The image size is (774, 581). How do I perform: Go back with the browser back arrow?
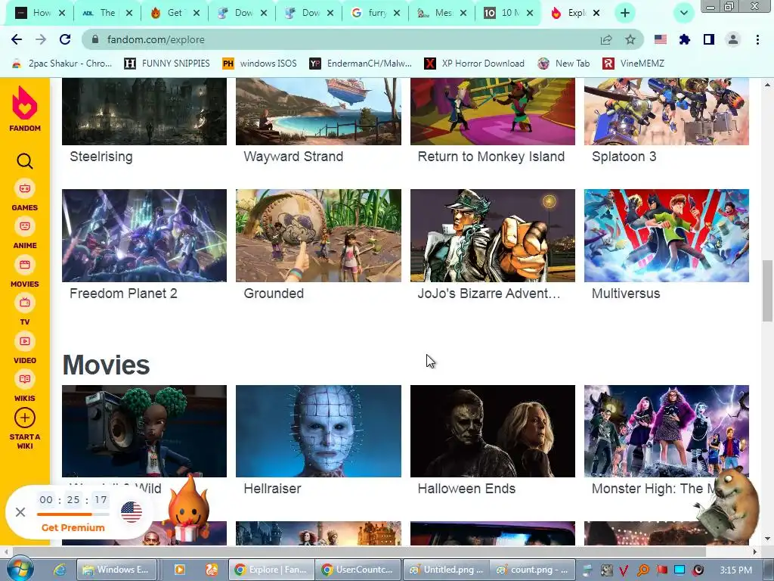click(17, 39)
